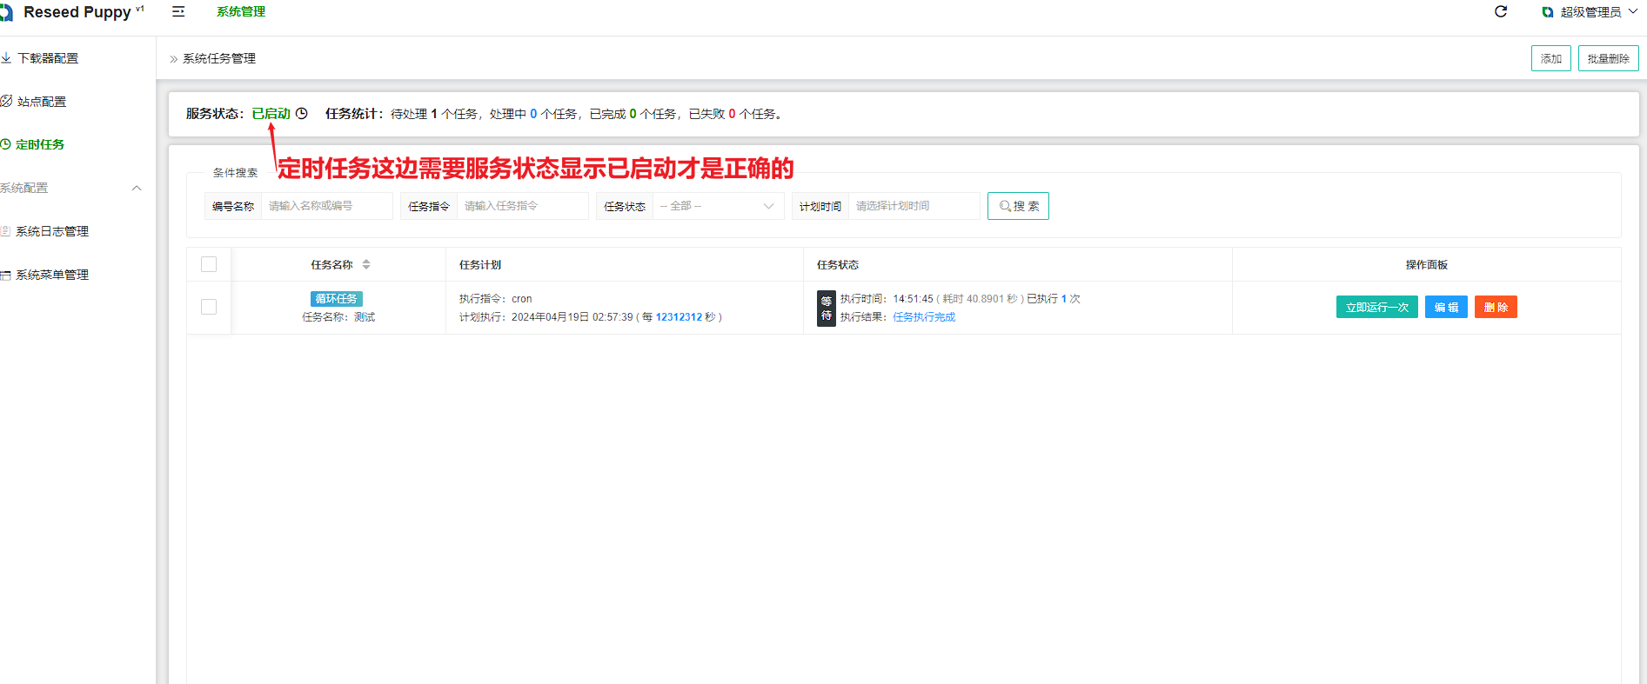Check the checkbox for the 测试 task row
Viewport: 1647px width, 684px height.
click(x=209, y=307)
